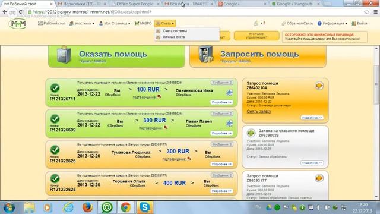Switch to the Office Super People tab
This screenshot has height=214, width=380.
[x=135, y=4]
